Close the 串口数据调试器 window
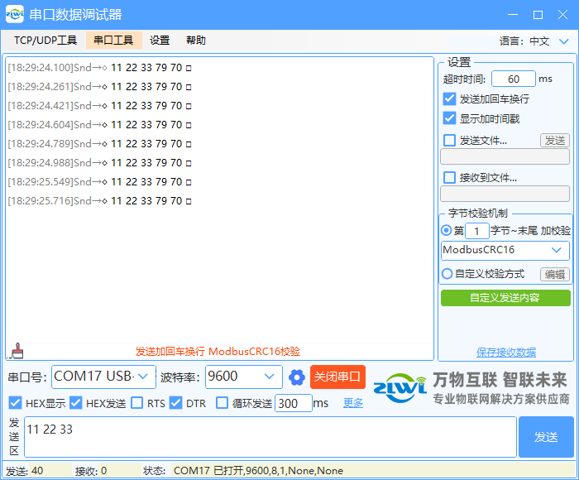Screen dimensions: 579x480 [562, 15]
